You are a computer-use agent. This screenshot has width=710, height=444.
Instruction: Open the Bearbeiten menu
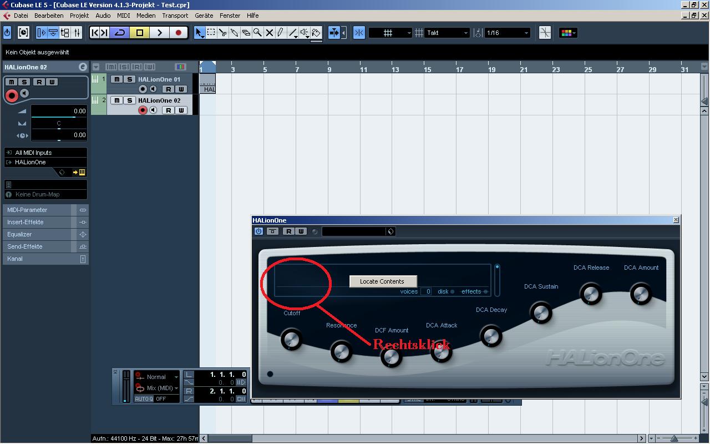49,16
